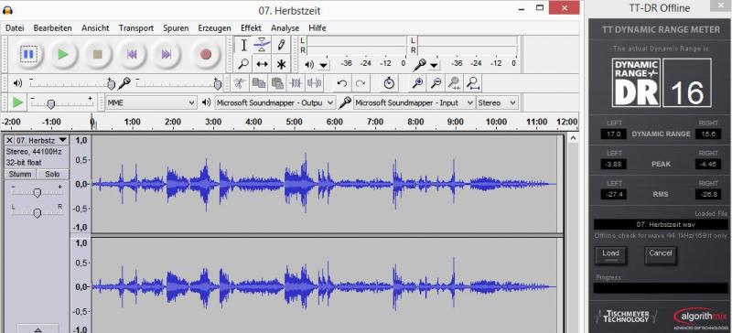732x333 pixels.
Task: Start playback with the green Play button
Action: point(62,54)
